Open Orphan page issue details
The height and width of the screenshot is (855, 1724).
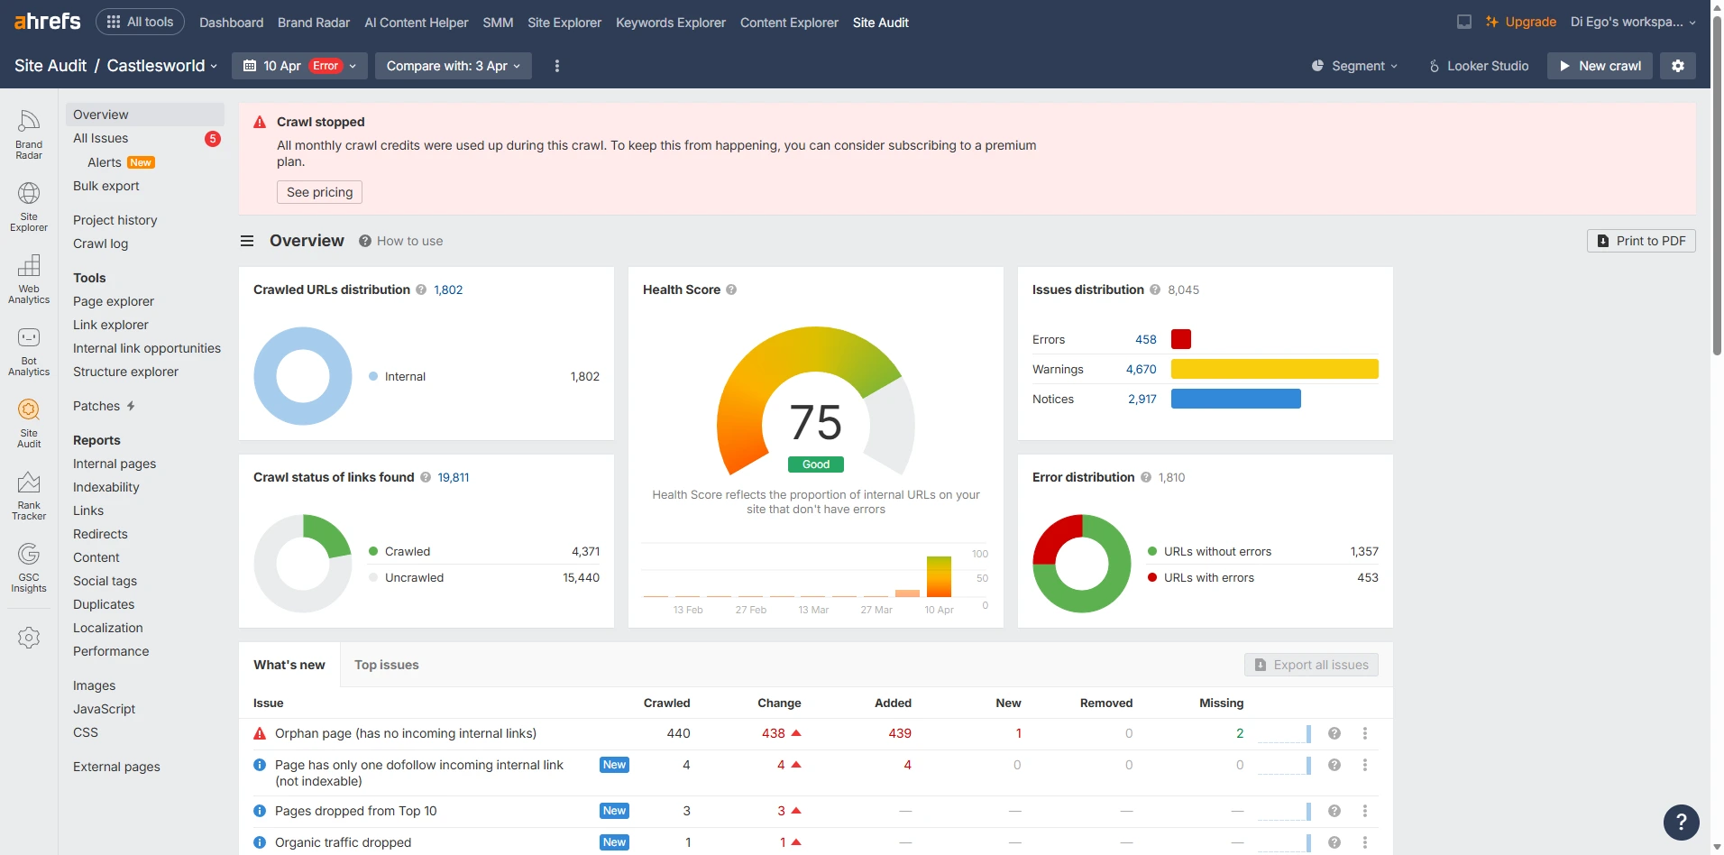(x=406, y=733)
